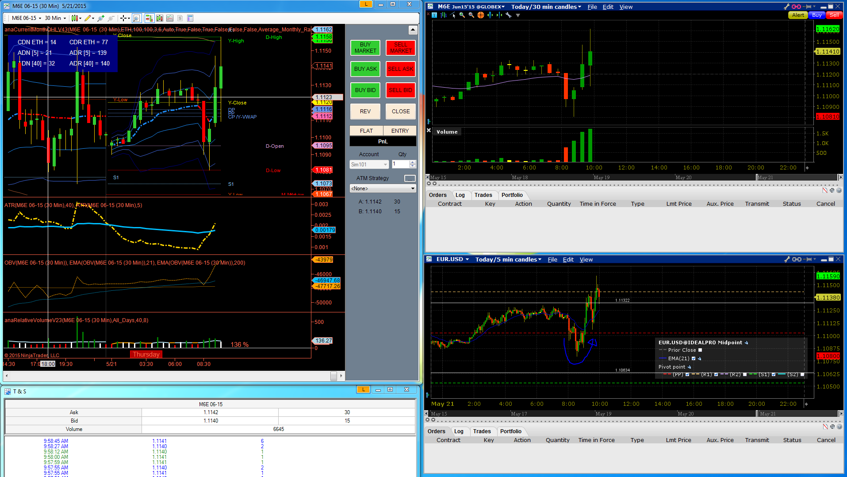
Task: Open chart configuration wrench in M6E window
Action: click(x=509, y=15)
